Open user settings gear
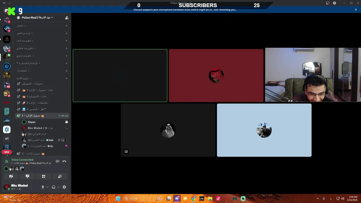This screenshot has width=361, height=203. pos(64,187)
